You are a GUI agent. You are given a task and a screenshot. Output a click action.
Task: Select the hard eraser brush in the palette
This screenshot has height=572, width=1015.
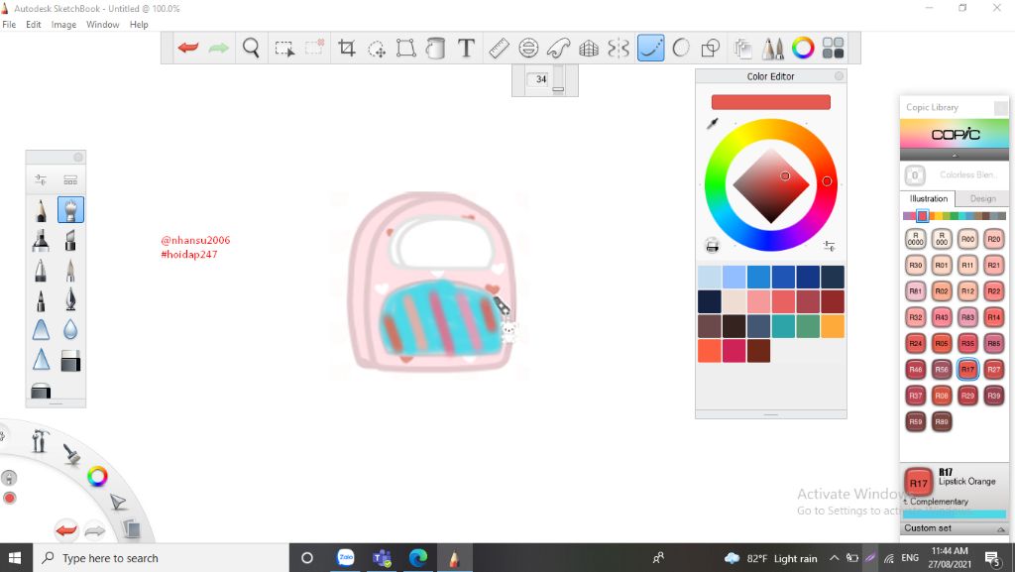click(70, 361)
